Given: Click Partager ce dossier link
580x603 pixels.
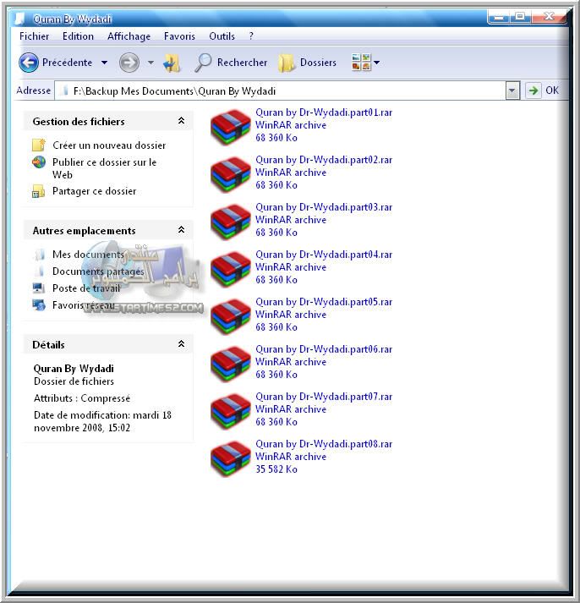Looking at the screenshot, I should pos(94,191).
